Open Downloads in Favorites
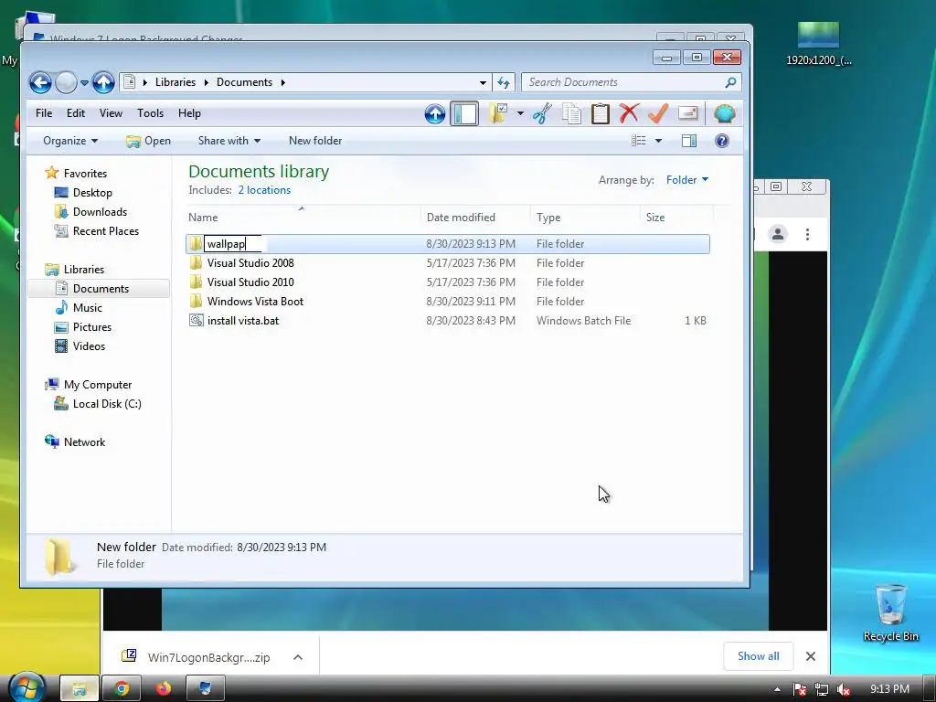Viewport: 936px width, 702px height. tap(100, 212)
